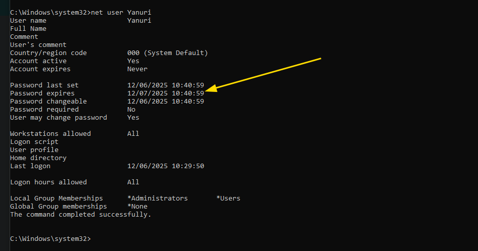Click the *Administrators group membership text
This screenshot has height=251, width=478.
pos(157,198)
